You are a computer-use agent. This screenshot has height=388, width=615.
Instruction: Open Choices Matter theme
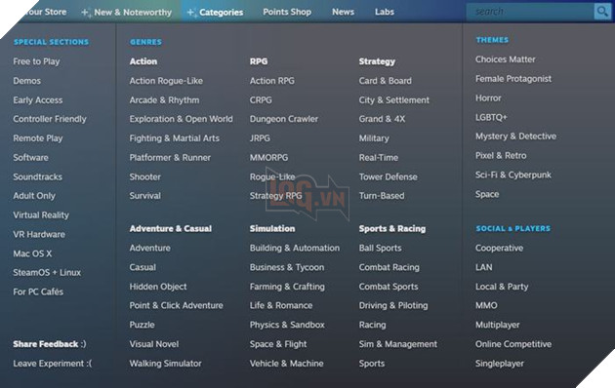click(506, 59)
